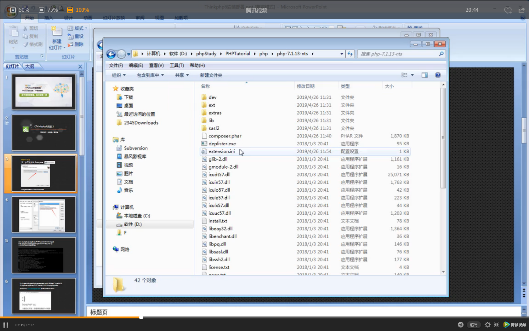Open the 帮助(H) menu
Viewport: 529px width, 331px height.
point(197,65)
